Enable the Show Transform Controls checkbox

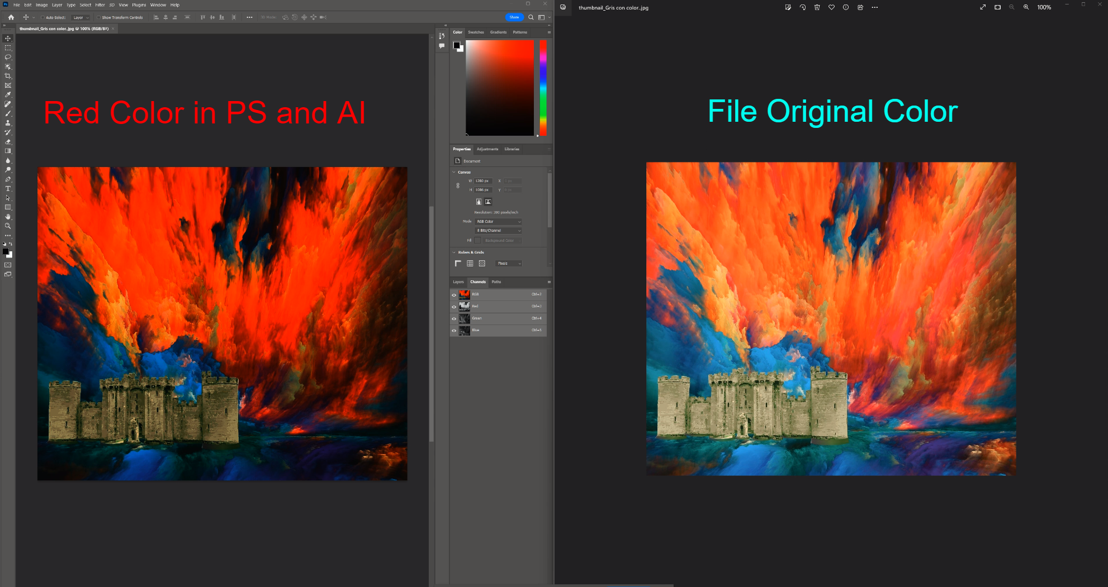[x=98, y=17]
